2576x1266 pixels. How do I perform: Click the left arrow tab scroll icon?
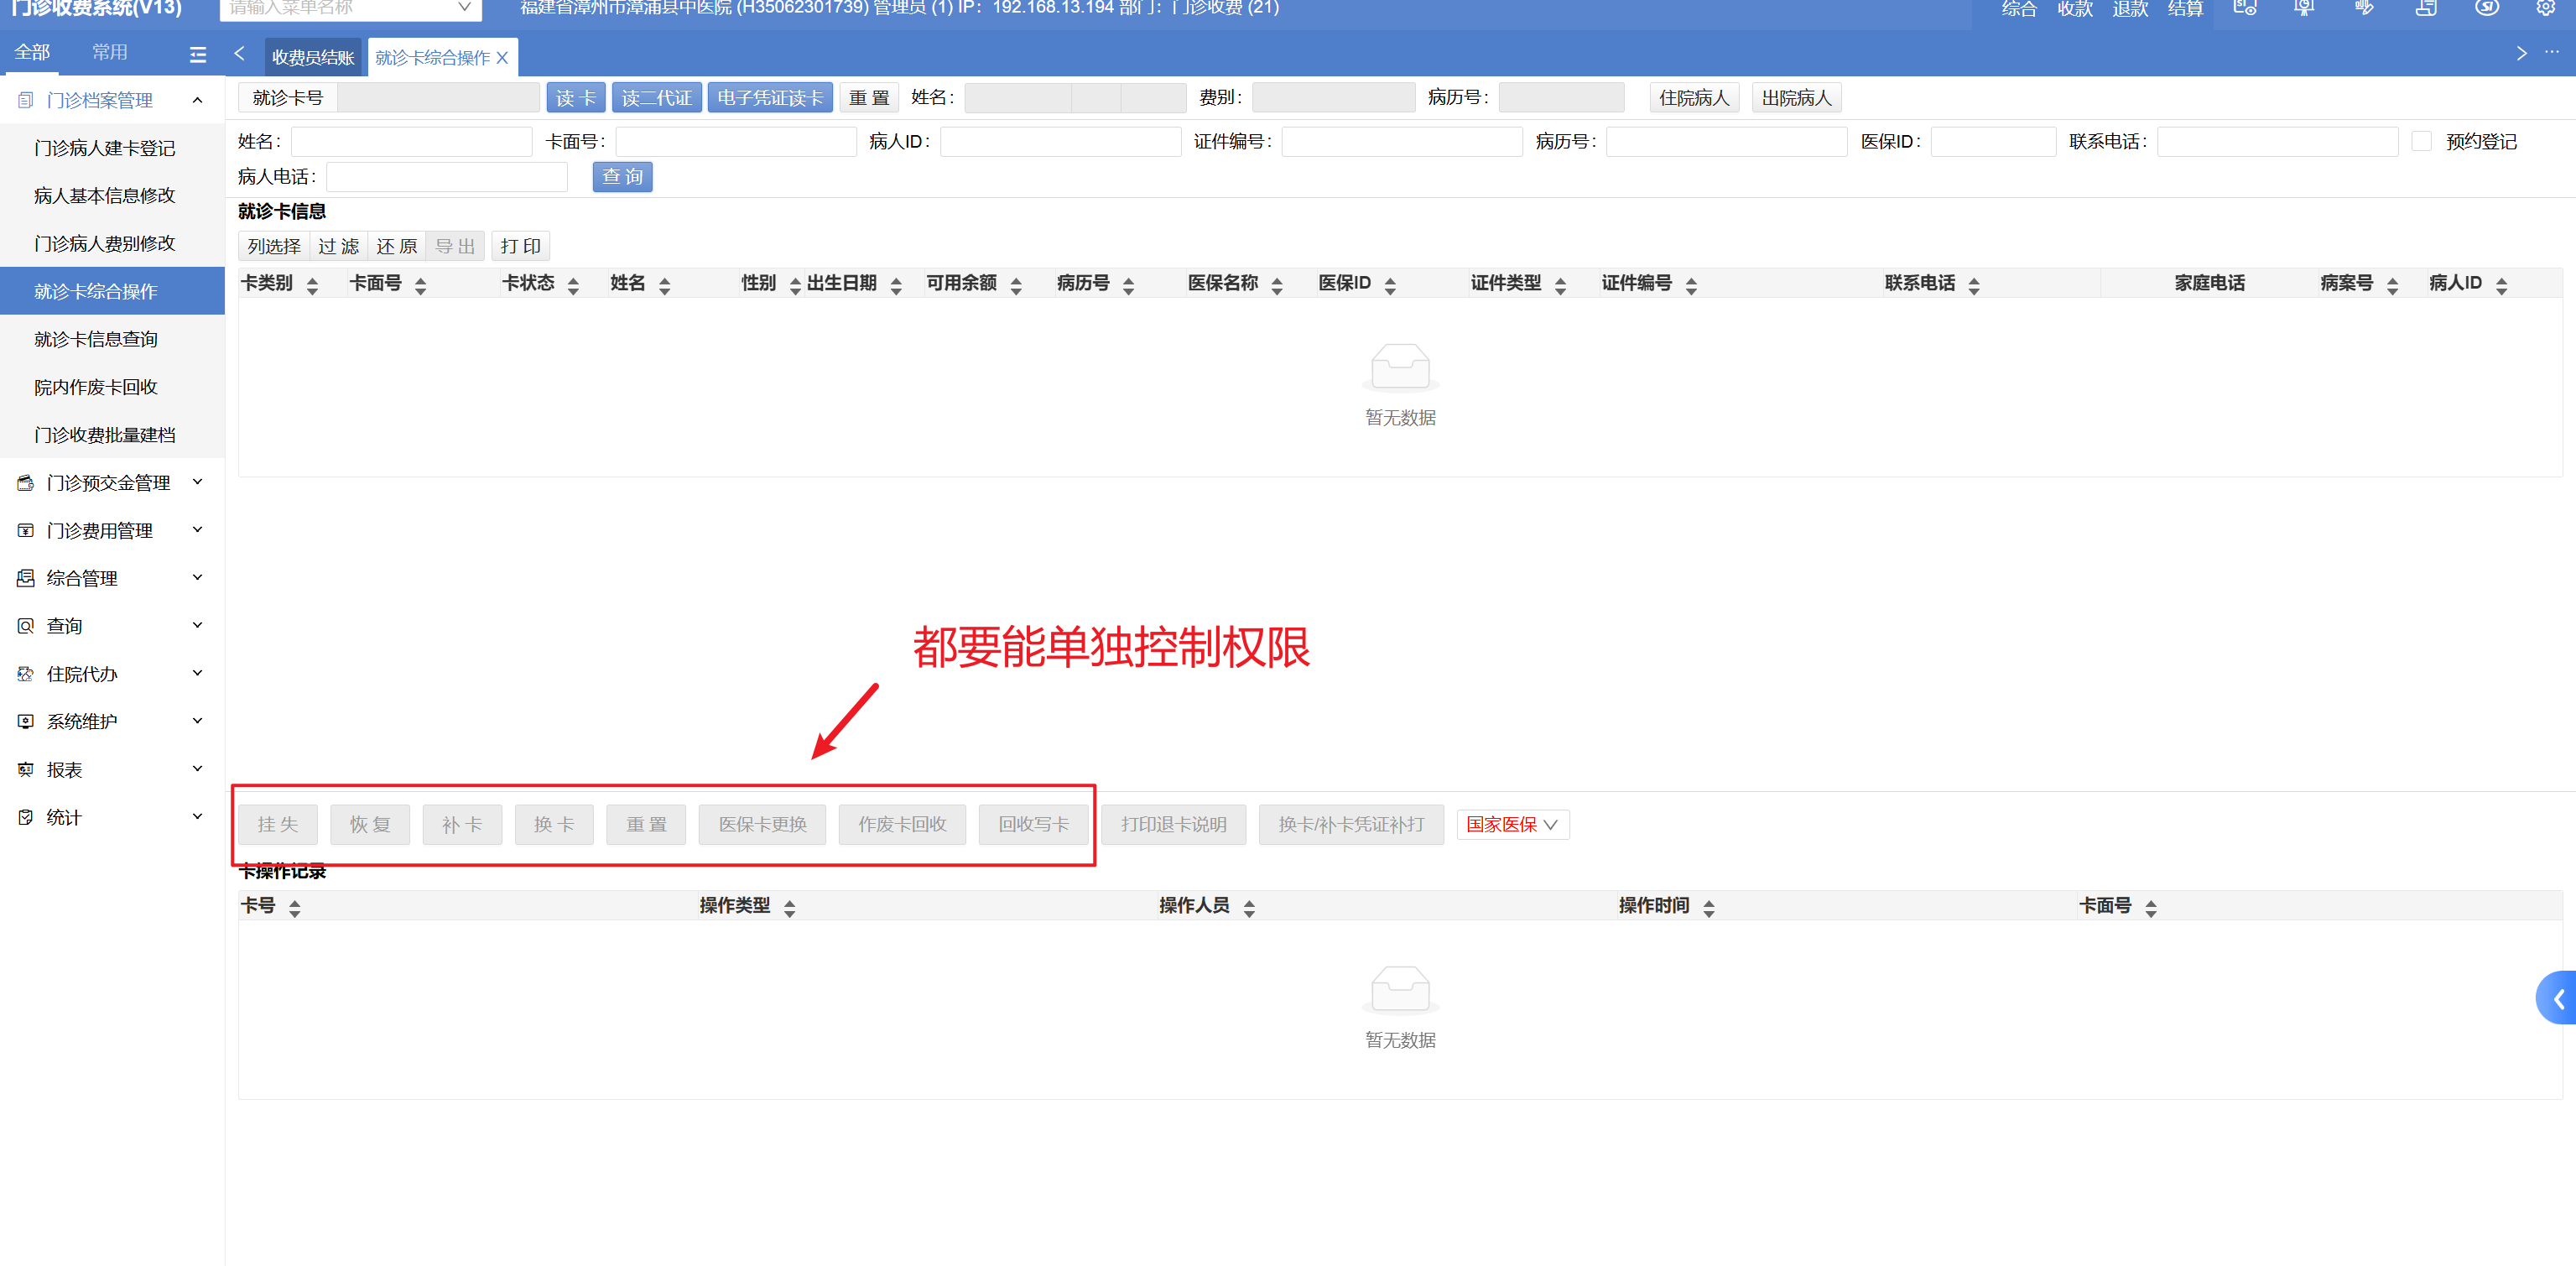click(239, 54)
